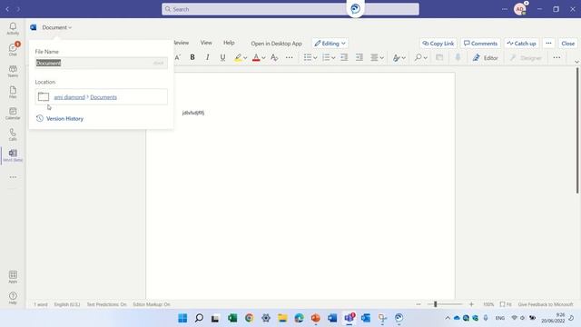Image resolution: width=581 pixels, height=327 pixels.
Task: Toggle underline formatting
Action: click(x=222, y=57)
